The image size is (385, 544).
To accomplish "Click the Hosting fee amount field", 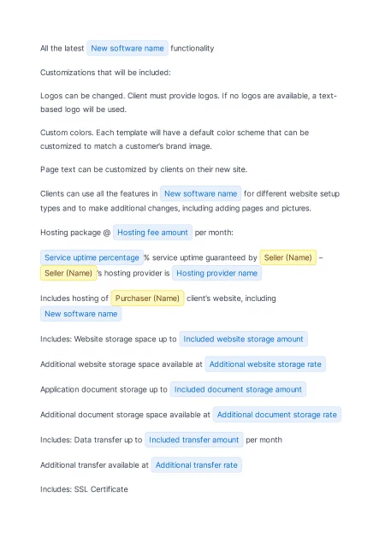I will click(152, 233).
